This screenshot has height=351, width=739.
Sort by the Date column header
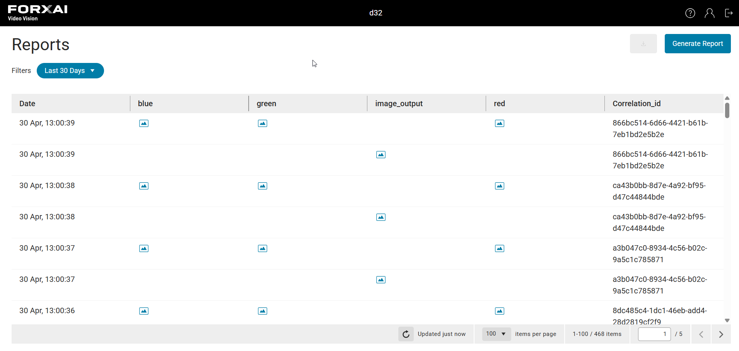(71, 103)
